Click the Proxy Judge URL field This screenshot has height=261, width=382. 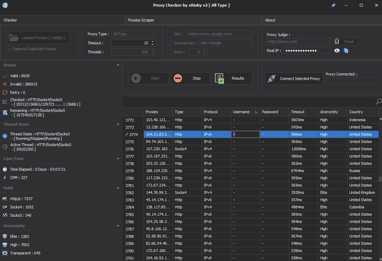click(298, 42)
